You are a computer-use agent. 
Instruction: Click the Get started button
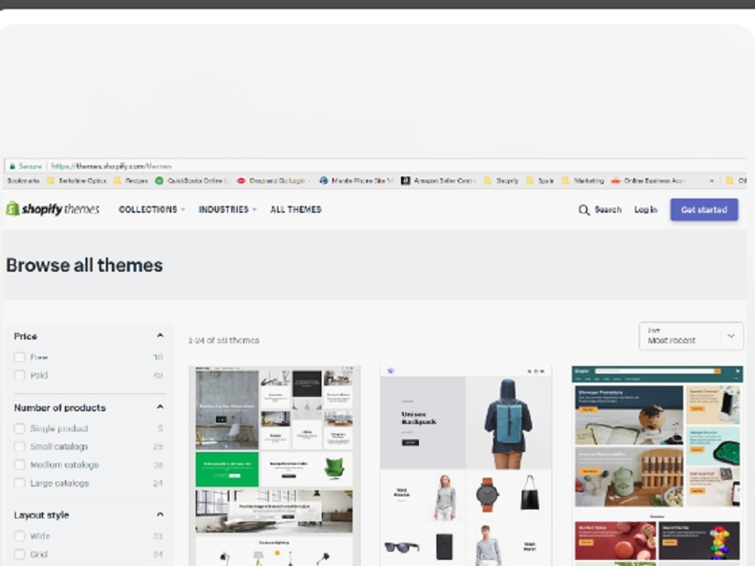(704, 210)
